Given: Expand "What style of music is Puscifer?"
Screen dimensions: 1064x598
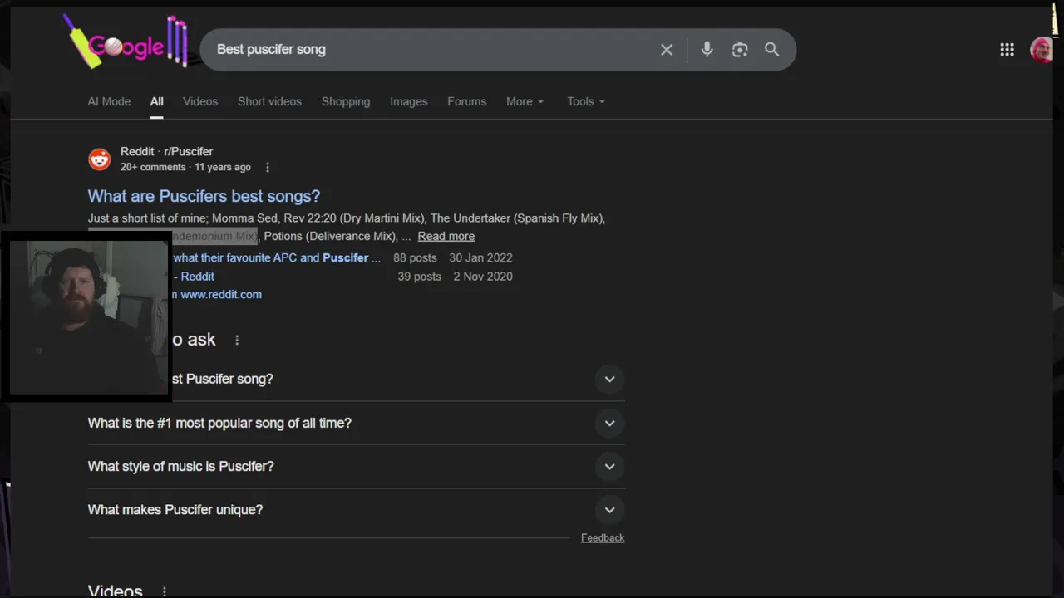Looking at the screenshot, I should click(x=609, y=466).
